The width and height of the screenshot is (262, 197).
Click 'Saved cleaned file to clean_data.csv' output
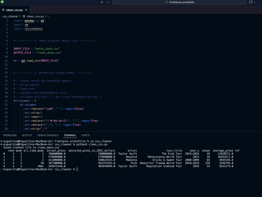click(x=31, y=148)
